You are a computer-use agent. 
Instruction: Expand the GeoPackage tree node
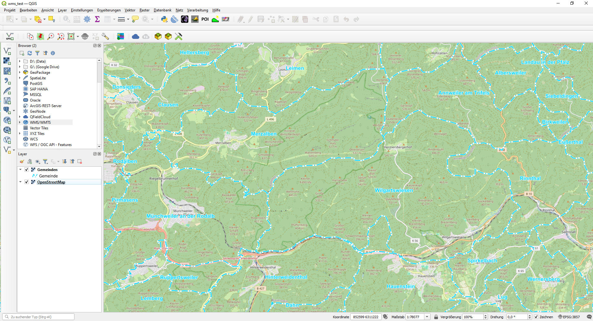pos(20,73)
